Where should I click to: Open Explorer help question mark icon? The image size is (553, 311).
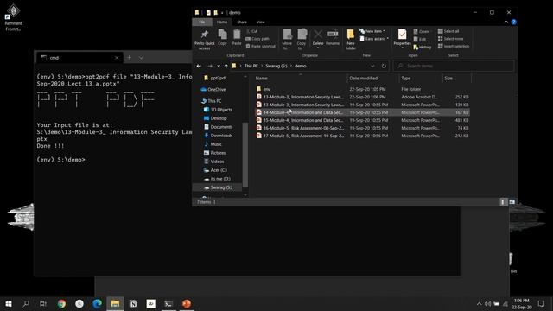click(x=514, y=22)
